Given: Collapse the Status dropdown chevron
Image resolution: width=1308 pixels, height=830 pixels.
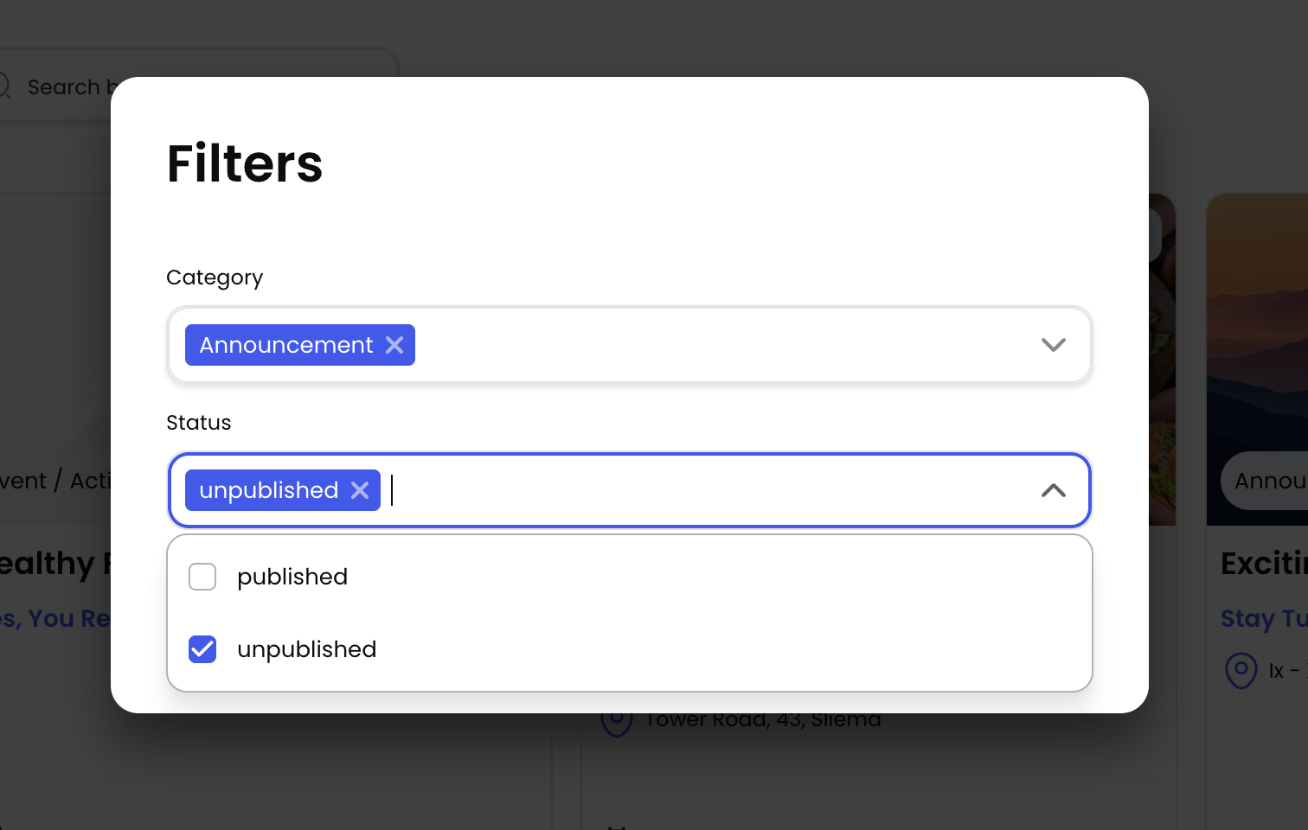Looking at the screenshot, I should click(1053, 490).
